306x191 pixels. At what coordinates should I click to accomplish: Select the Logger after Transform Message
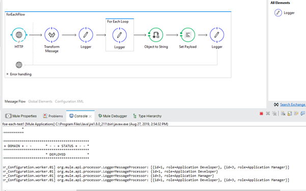86,35
